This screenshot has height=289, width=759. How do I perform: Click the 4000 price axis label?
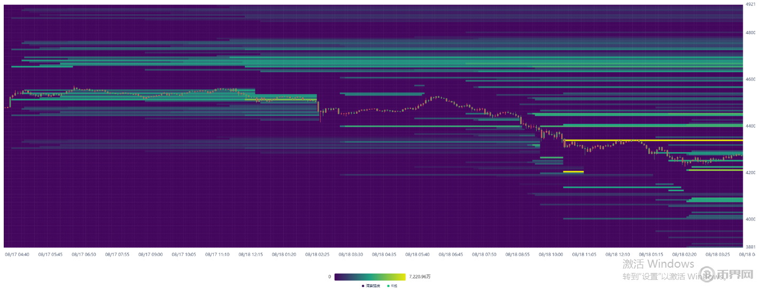(750, 219)
